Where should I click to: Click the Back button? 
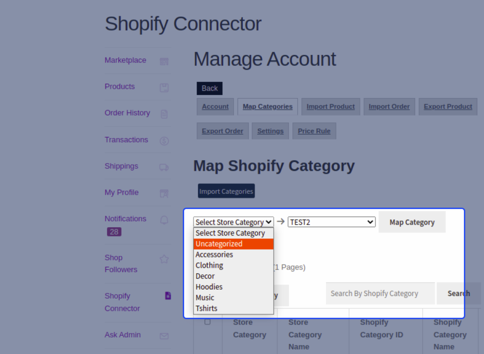pyautogui.click(x=209, y=88)
